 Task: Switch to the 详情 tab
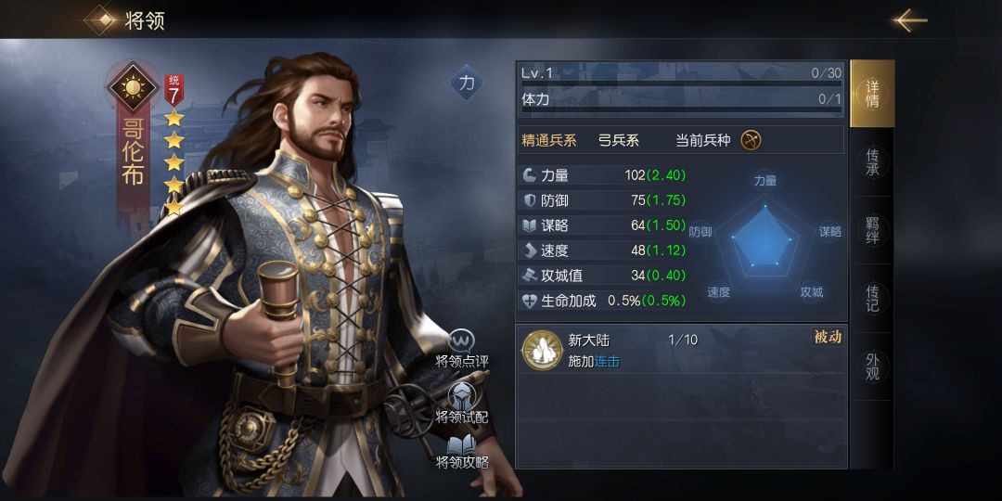pyautogui.click(x=871, y=94)
